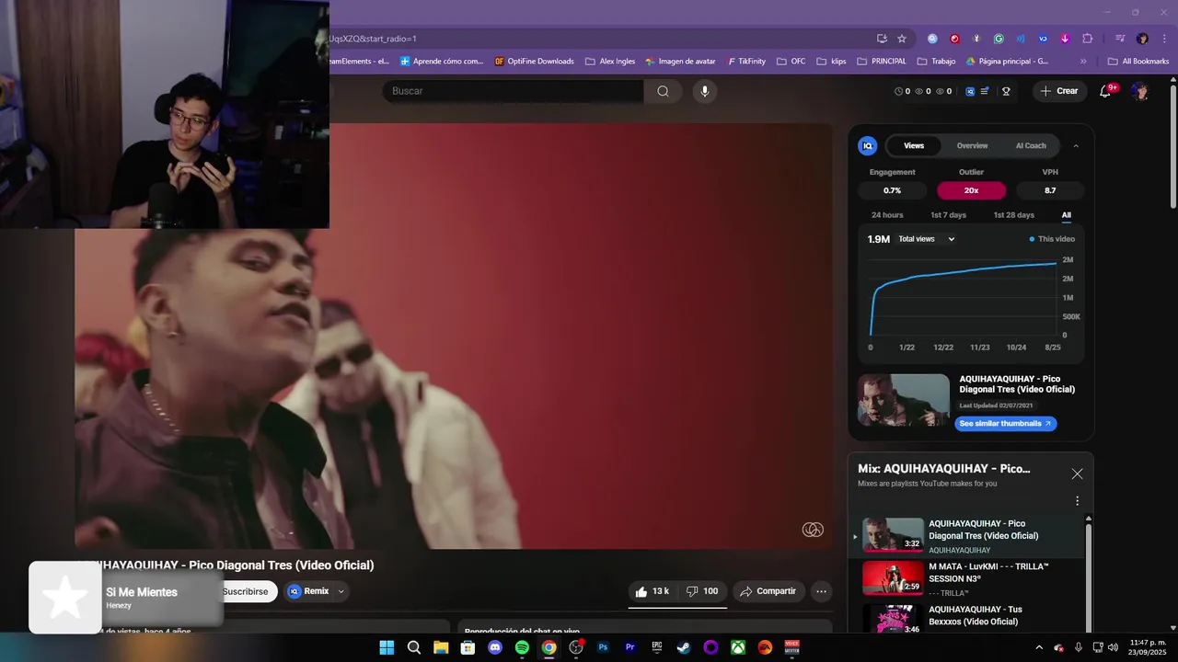Image resolution: width=1178 pixels, height=662 pixels.
Task: Open YouTube notifications bell
Action: click(1106, 91)
